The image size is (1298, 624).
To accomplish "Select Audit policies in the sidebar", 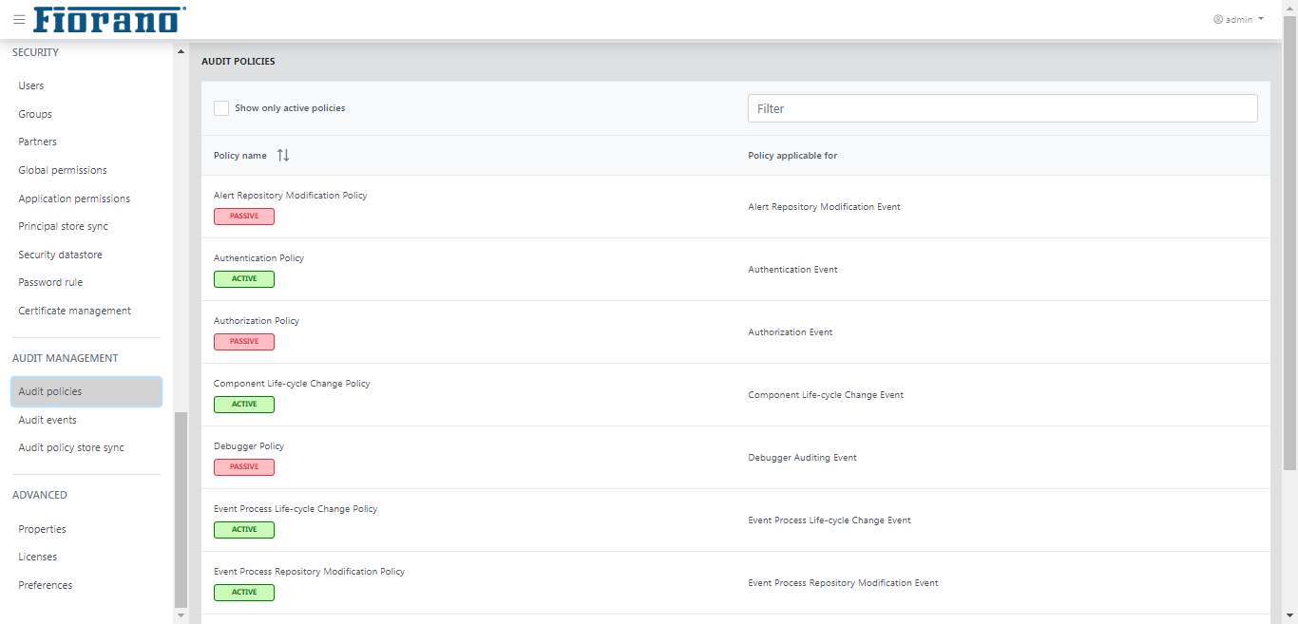I will pos(86,391).
